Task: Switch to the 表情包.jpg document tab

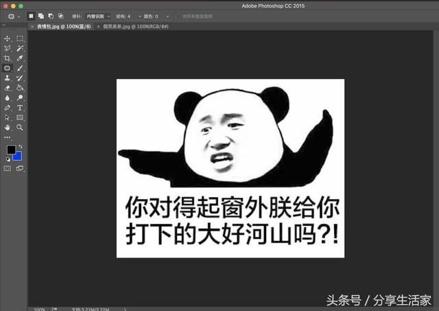Action: [64, 27]
